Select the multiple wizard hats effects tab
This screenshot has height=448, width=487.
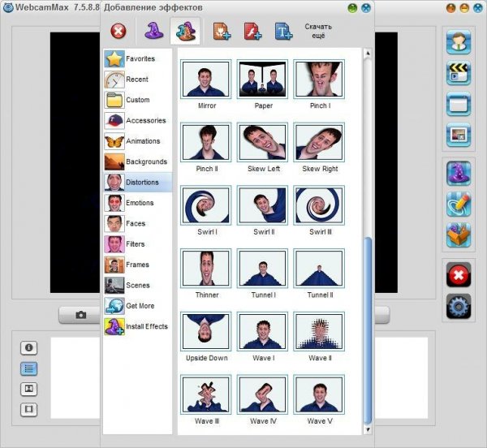(185, 31)
